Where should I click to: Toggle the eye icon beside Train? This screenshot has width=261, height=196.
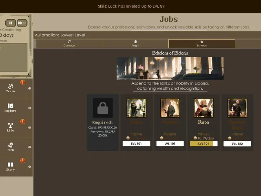click(x=30, y=88)
